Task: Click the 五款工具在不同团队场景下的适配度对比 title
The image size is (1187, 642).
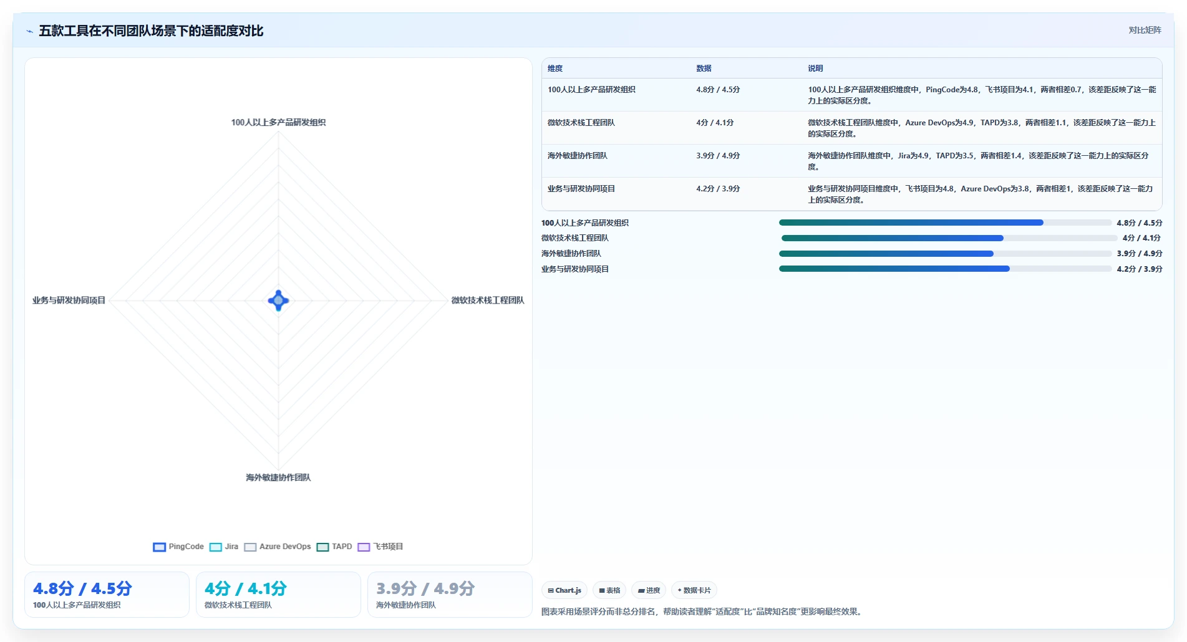Action: click(x=151, y=31)
